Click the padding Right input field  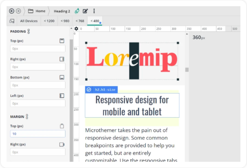pos(38,67)
